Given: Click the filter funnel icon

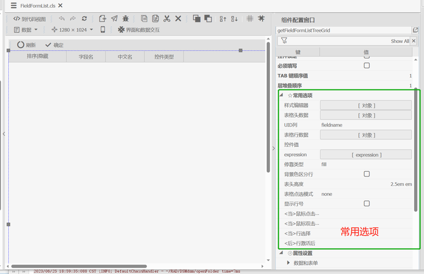Looking at the screenshot, I should (x=284, y=41).
